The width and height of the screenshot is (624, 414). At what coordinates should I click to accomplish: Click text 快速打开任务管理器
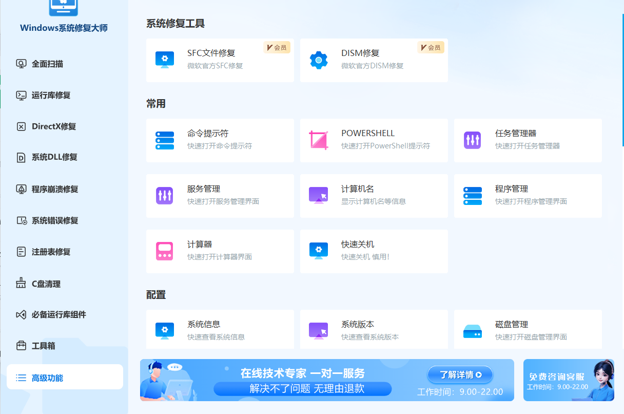[x=528, y=146]
